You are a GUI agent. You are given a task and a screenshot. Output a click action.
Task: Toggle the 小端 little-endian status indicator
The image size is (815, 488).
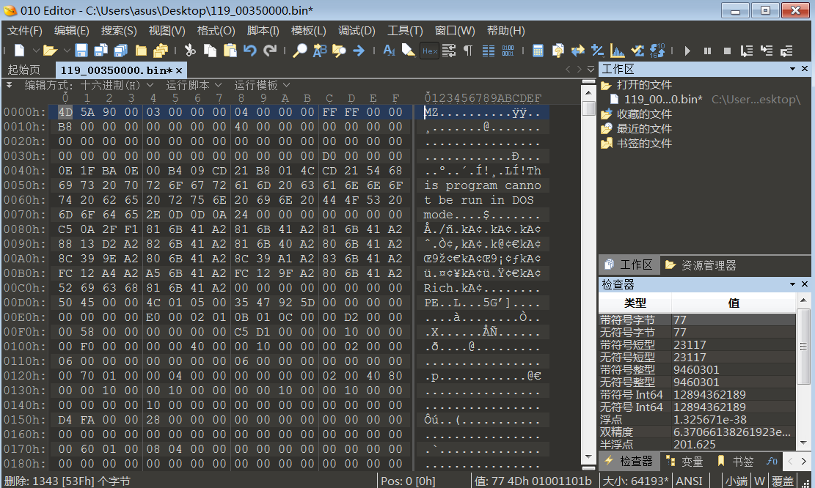736,481
